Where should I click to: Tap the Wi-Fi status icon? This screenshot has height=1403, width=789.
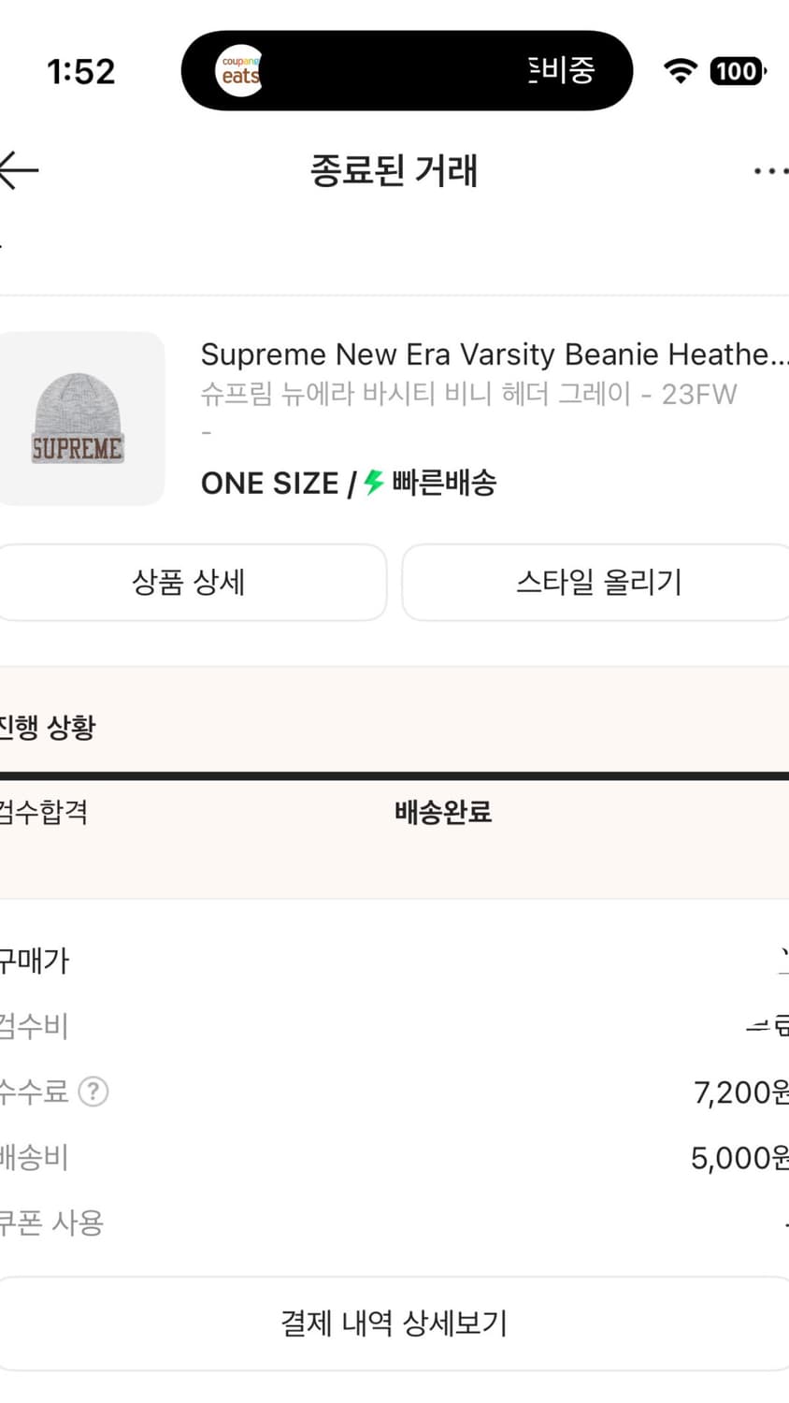coord(681,71)
